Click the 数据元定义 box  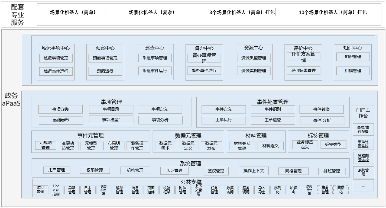pos(188,146)
